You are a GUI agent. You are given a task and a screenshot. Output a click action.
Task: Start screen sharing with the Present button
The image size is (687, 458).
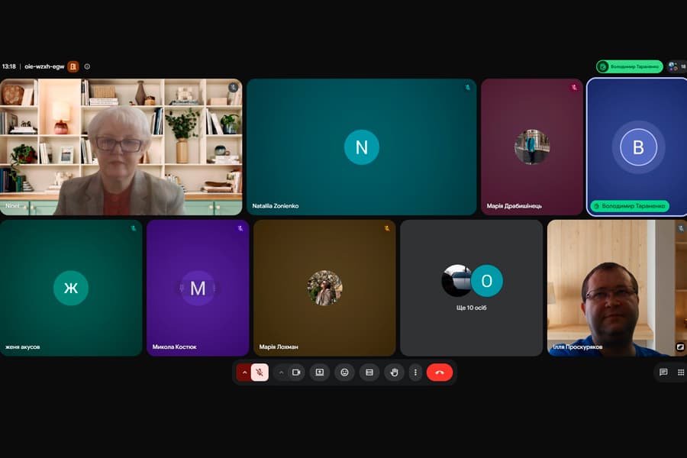pyautogui.click(x=320, y=373)
